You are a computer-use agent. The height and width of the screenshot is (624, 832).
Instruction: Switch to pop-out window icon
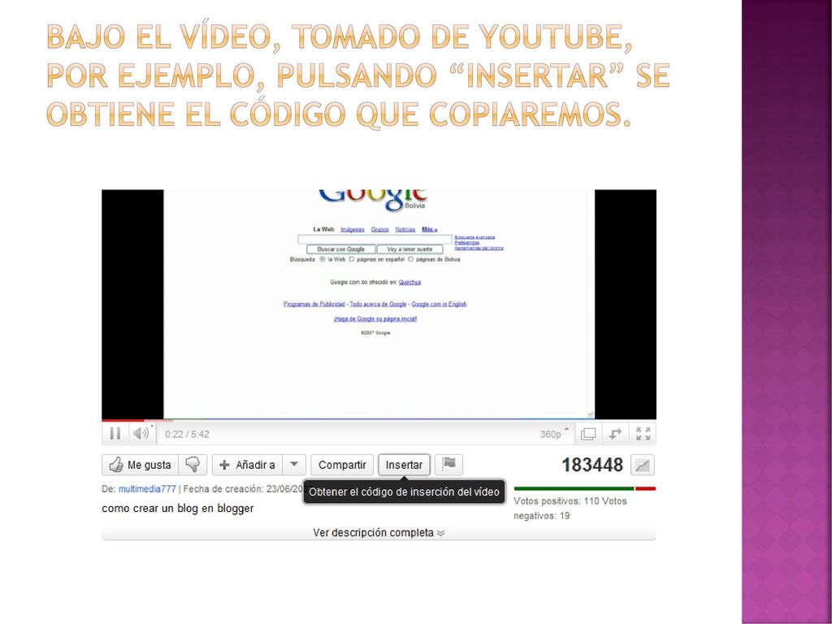(588, 434)
